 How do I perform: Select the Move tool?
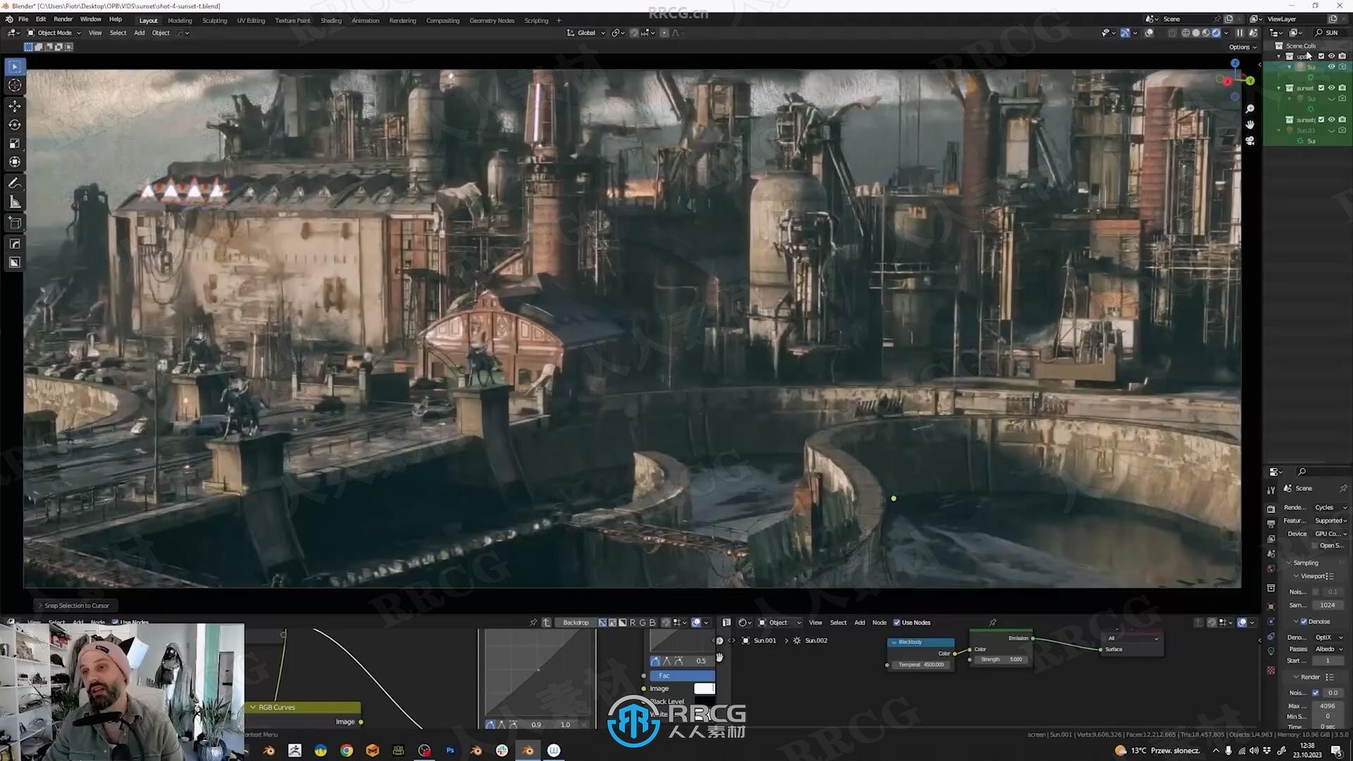pos(14,106)
